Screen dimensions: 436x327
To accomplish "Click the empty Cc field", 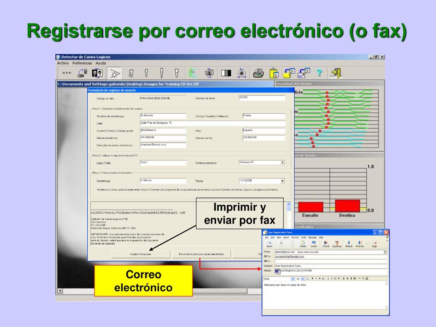I will click(331, 261).
